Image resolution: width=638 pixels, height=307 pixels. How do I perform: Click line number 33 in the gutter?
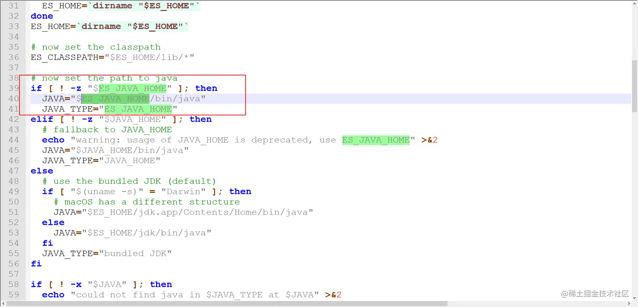coord(14,26)
